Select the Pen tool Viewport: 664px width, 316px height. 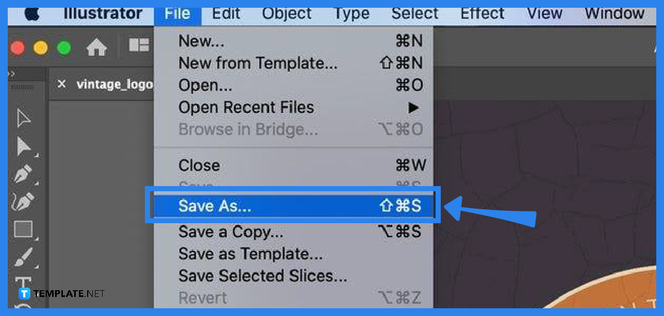click(x=23, y=173)
